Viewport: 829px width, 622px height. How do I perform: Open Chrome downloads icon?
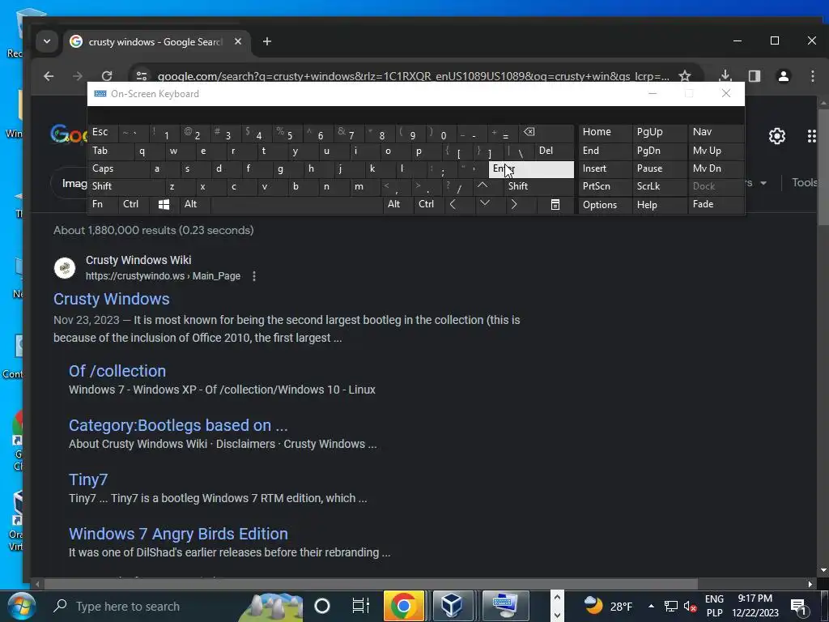[x=725, y=75]
